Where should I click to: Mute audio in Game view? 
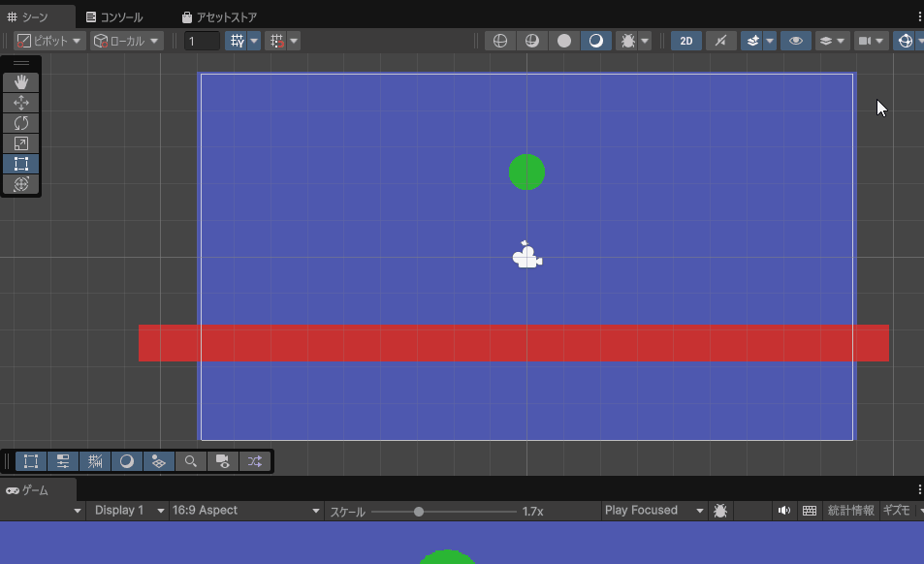[783, 511]
